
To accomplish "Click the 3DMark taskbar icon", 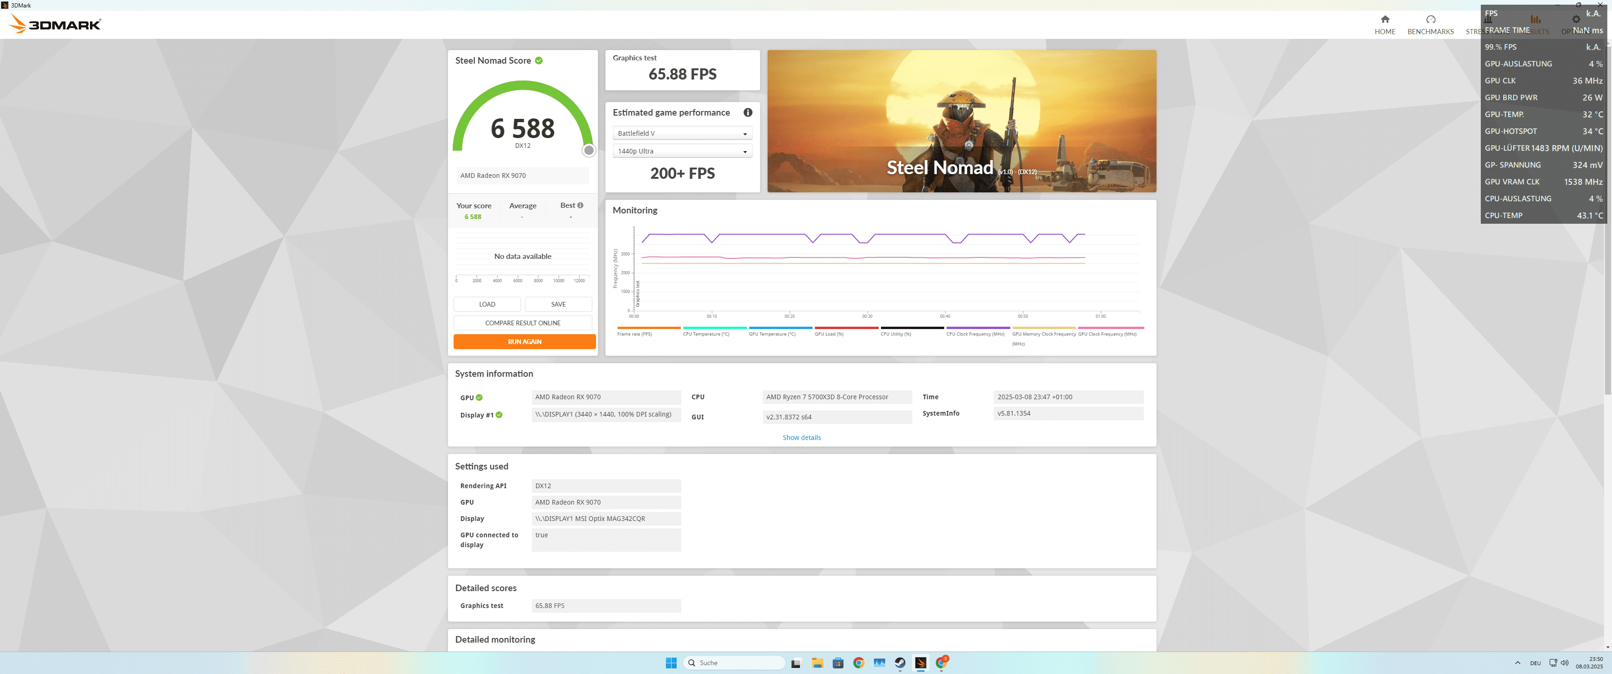I will coord(920,663).
